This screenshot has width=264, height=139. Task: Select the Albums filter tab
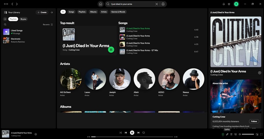pyautogui.click(x=93, y=12)
